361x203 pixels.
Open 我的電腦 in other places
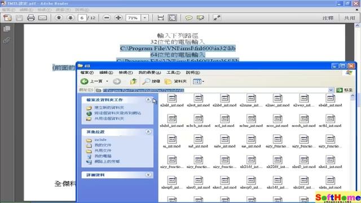tap(103, 156)
